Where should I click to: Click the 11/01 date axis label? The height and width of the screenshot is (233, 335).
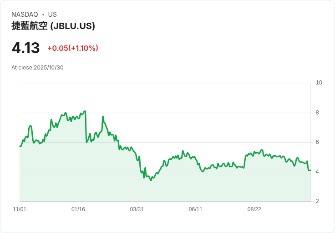(20, 209)
